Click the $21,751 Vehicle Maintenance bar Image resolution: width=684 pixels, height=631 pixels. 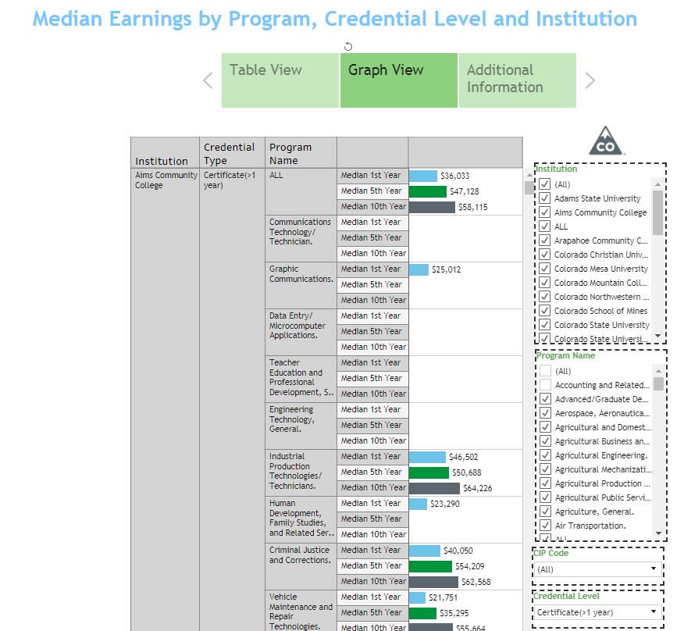click(x=417, y=598)
